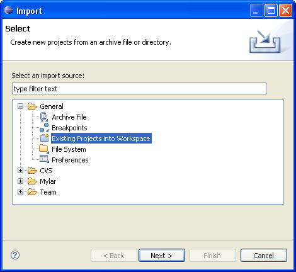Image resolution: width=296 pixels, height=272 pixels.
Task: Expand the CVS tree node
Action: tap(20, 171)
